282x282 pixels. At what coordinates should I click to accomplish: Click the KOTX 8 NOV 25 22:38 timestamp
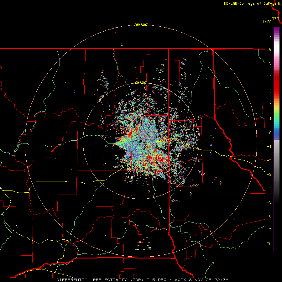pyautogui.click(x=201, y=280)
